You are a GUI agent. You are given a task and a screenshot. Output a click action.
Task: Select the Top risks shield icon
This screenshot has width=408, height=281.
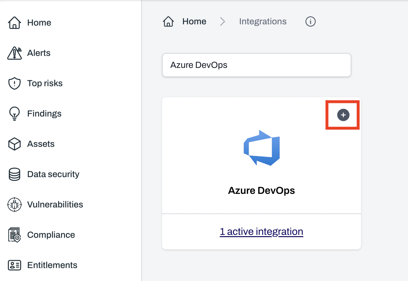(x=14, y=83)
